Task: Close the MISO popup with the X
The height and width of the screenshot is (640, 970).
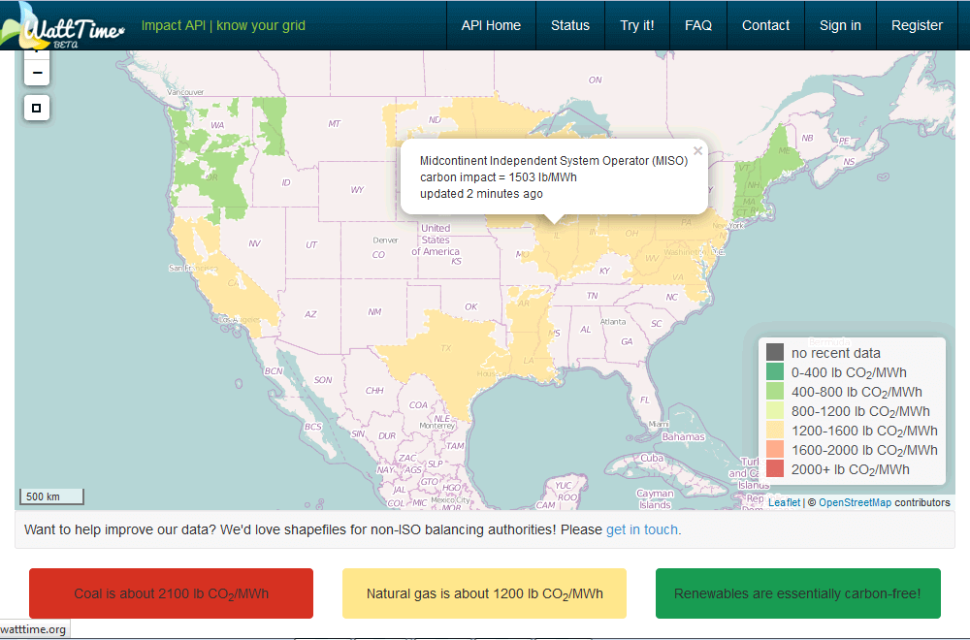Action: pos(697,151)
